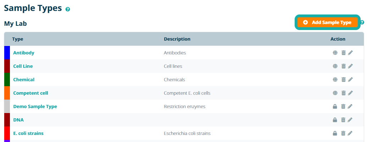Screen dimensions: 367x142
Task: Open the E. coli strains link
Action: click(28, 133)
